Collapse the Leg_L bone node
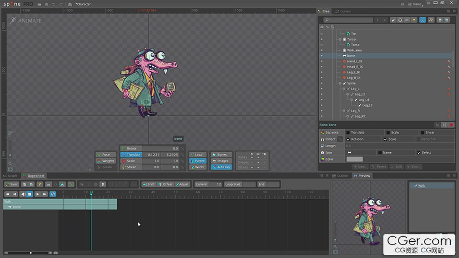Image resolution: width=459 pixels, height=258 pixels. [344, 89]
